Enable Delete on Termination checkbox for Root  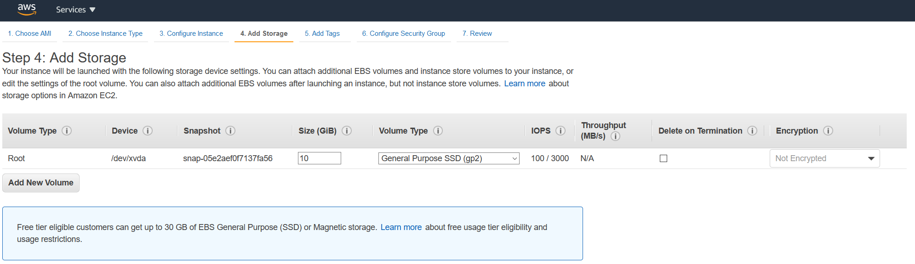663,158
